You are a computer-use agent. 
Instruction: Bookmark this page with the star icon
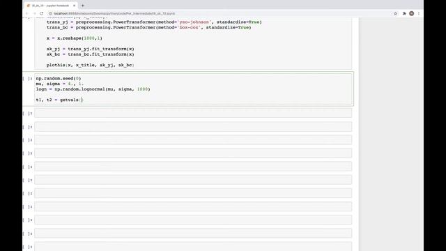click(x=395, y=13)
